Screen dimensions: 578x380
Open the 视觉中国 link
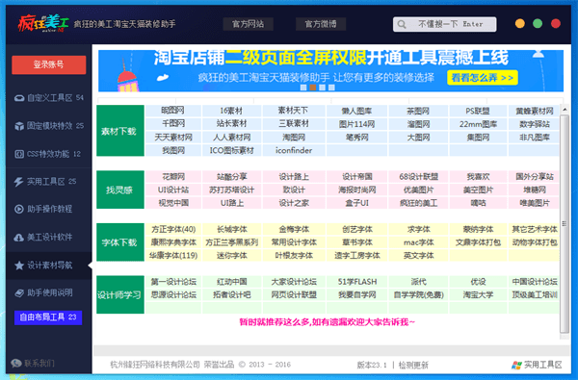[x=173, y=203]
